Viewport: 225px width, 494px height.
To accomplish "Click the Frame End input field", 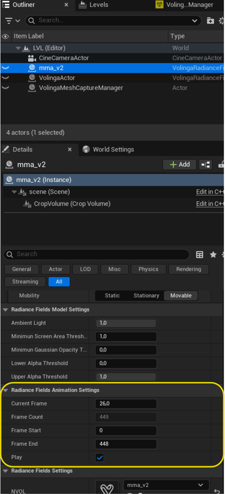I will coord(126,444).
